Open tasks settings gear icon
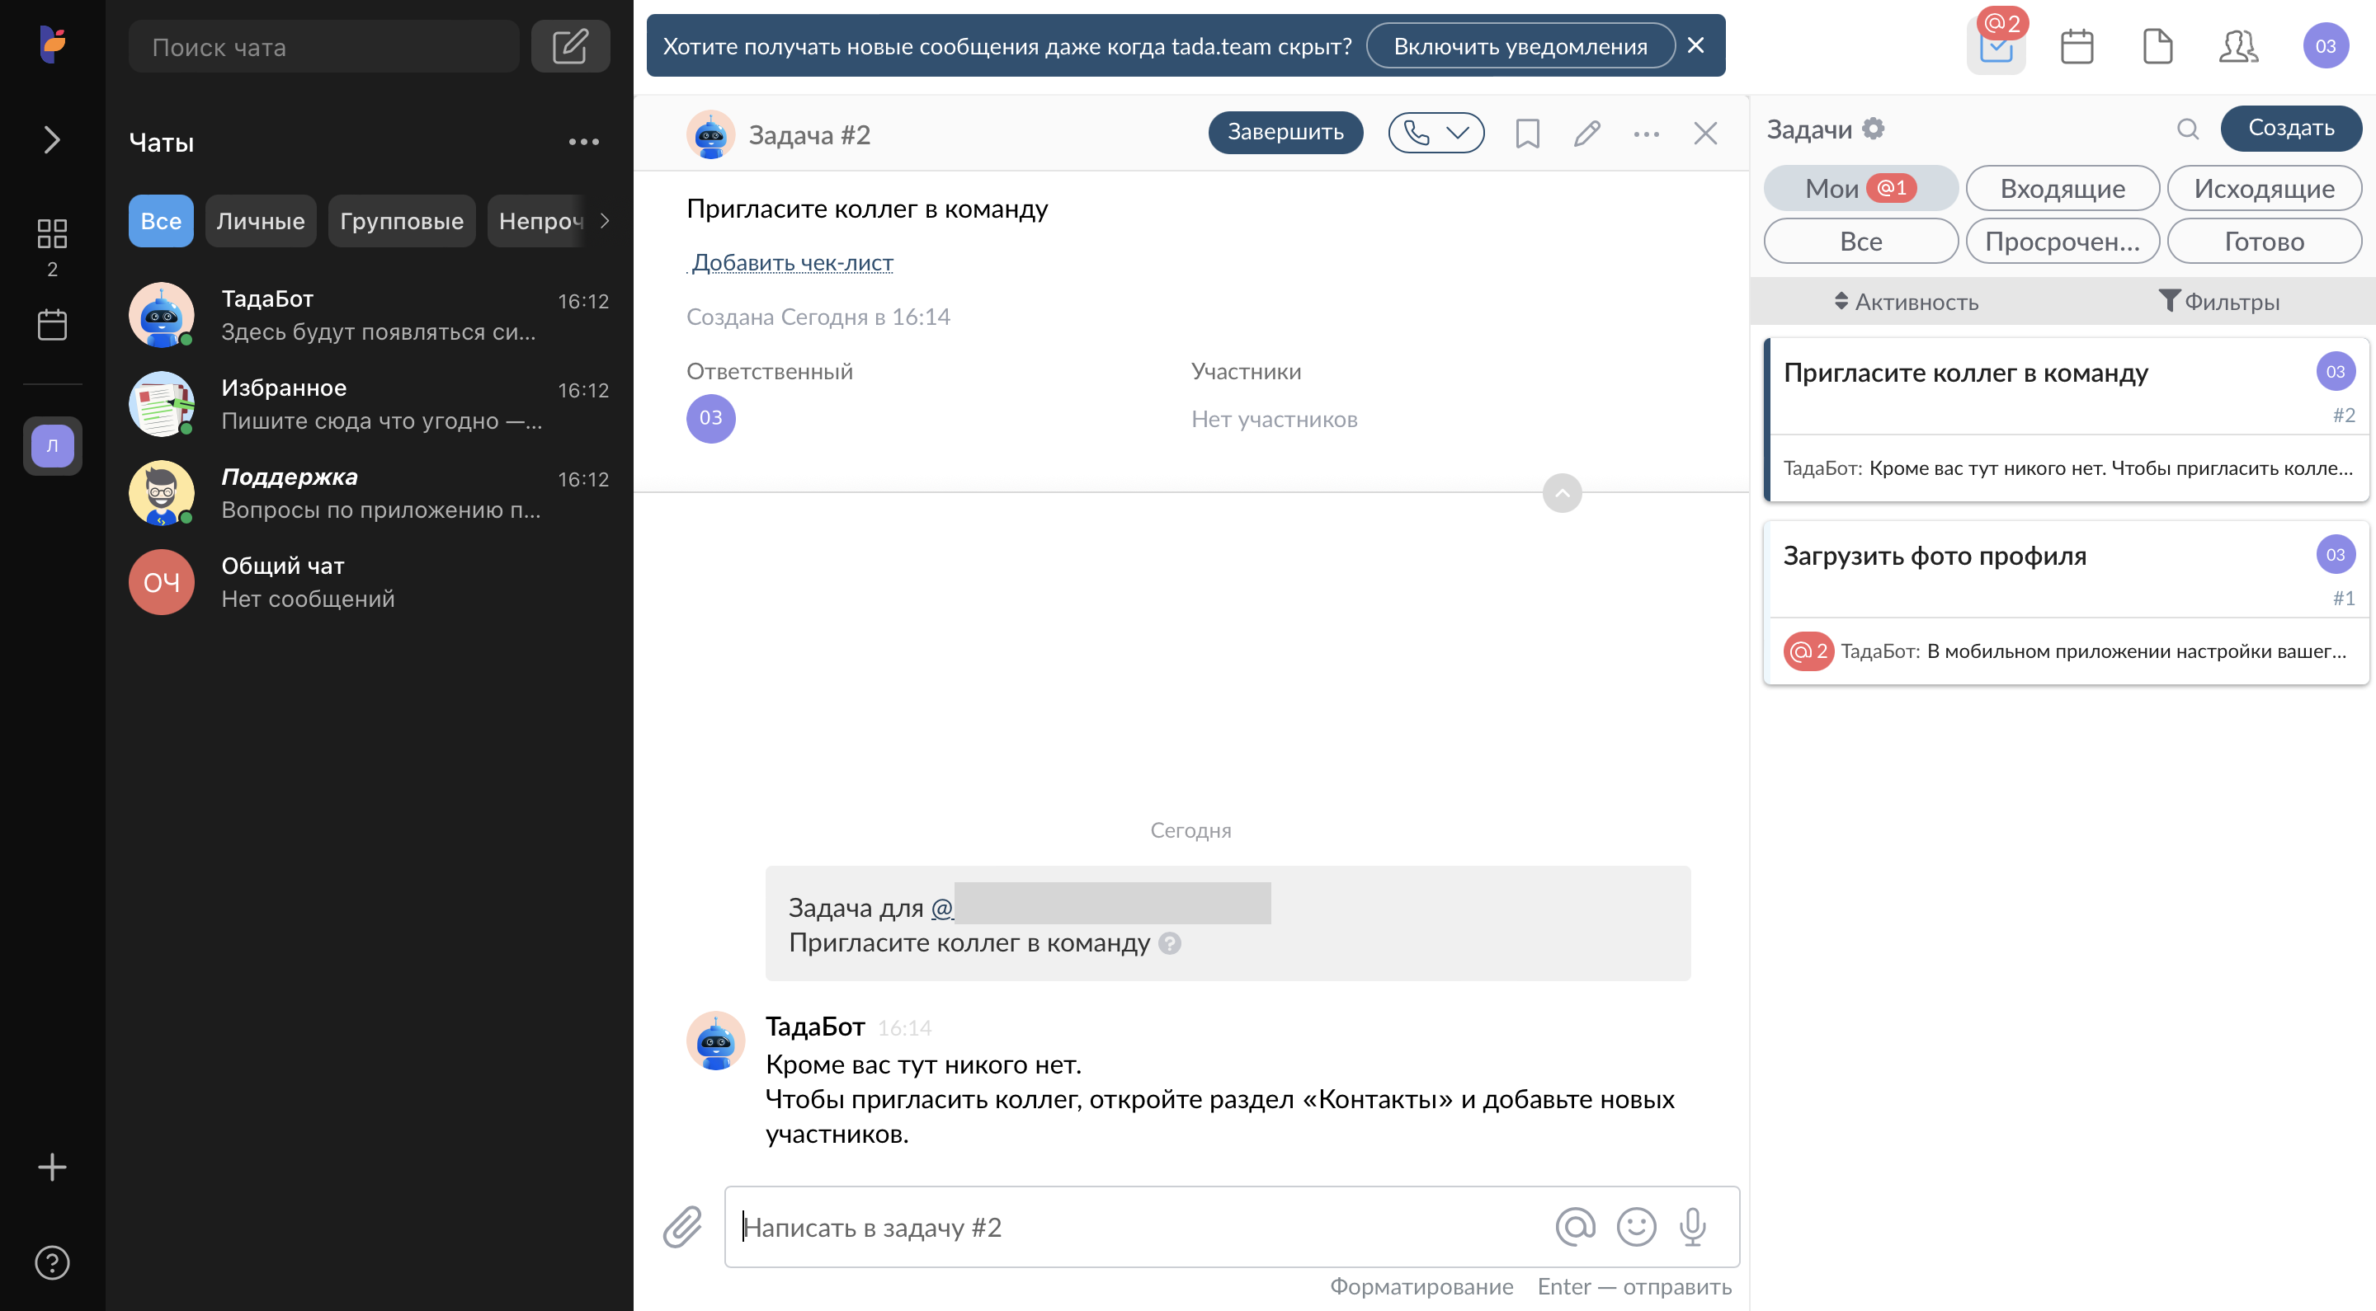Viewport: 2376px width, 1311px height. pyautogui.click(x=1874, y=129)
